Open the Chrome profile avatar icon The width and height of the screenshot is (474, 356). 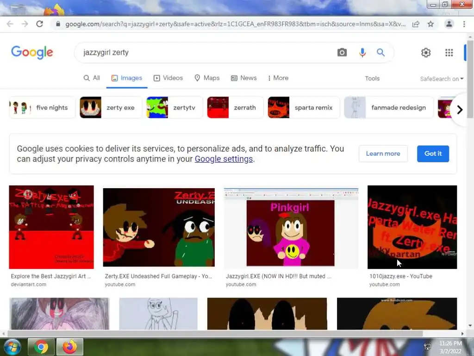click(449, 24)
